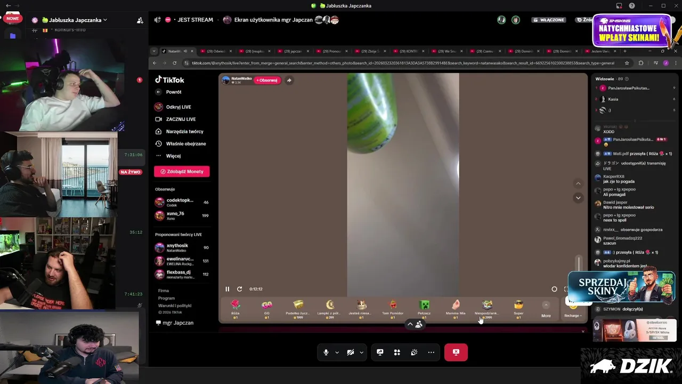Viewport: 682px width, 384px height.
Task: Go back with Powrót
Action: tap(169, 92)
